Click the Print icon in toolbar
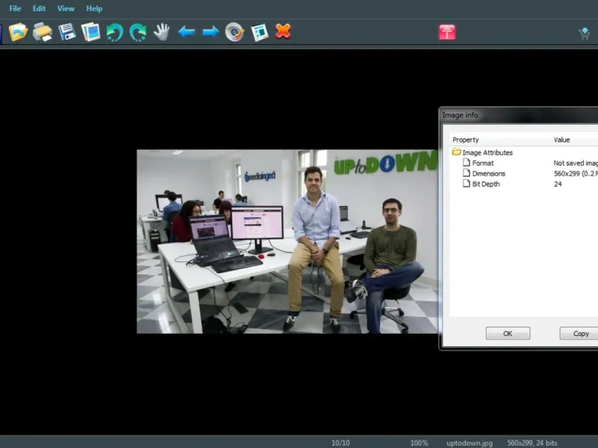This screenshot has width=598, height=448. [43, 32]
